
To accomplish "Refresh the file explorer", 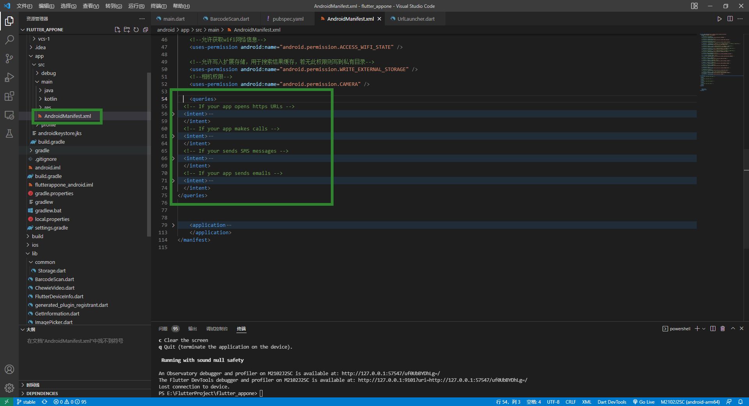I will (x=136, y=30).
